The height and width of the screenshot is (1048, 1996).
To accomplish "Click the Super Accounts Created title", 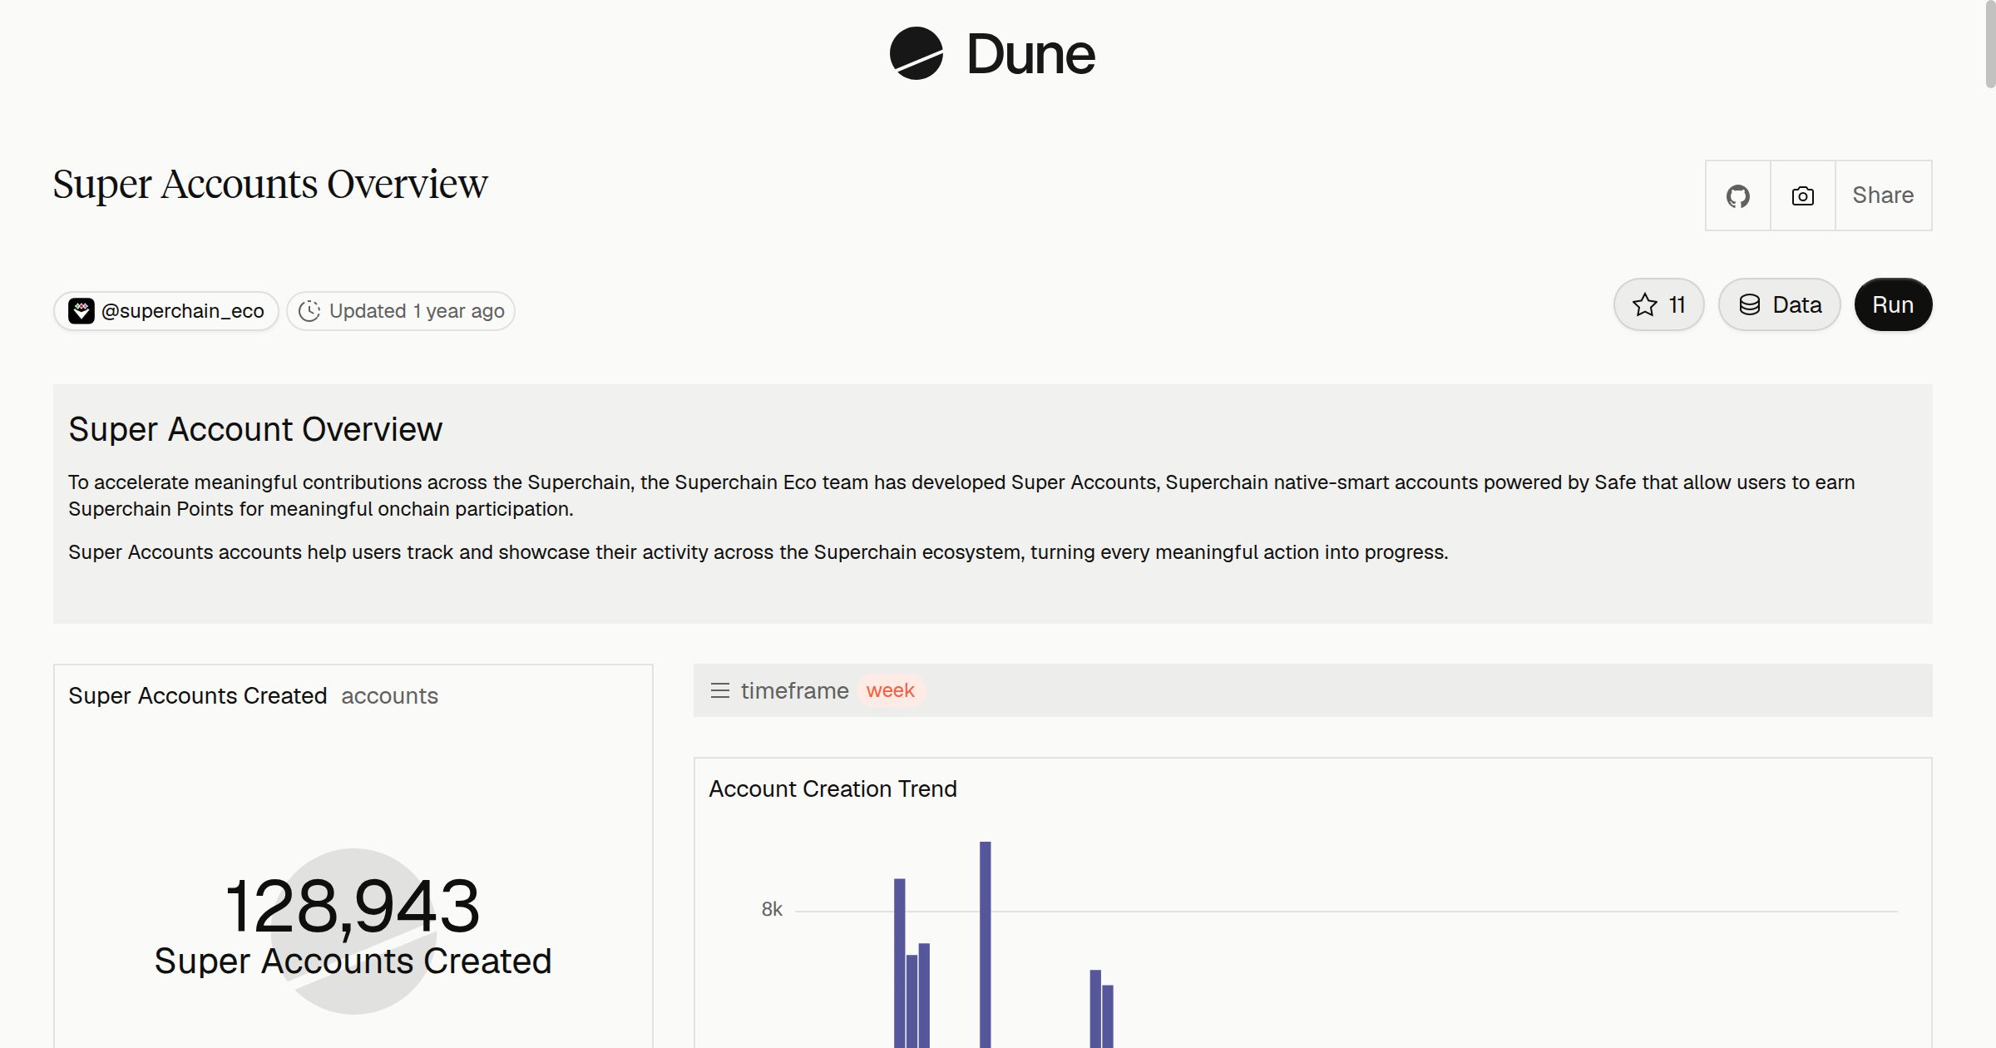I will 198,695.
